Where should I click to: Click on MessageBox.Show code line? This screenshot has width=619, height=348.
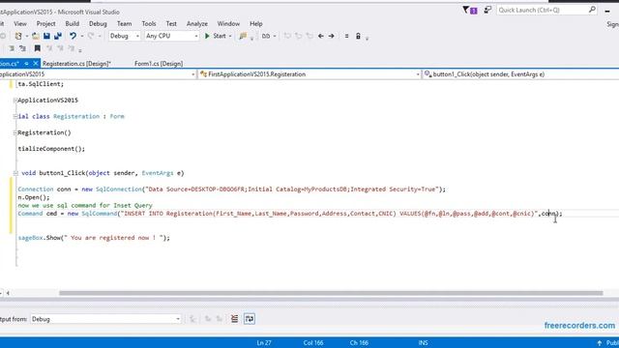pyautogui.click(x=94, y=238)
